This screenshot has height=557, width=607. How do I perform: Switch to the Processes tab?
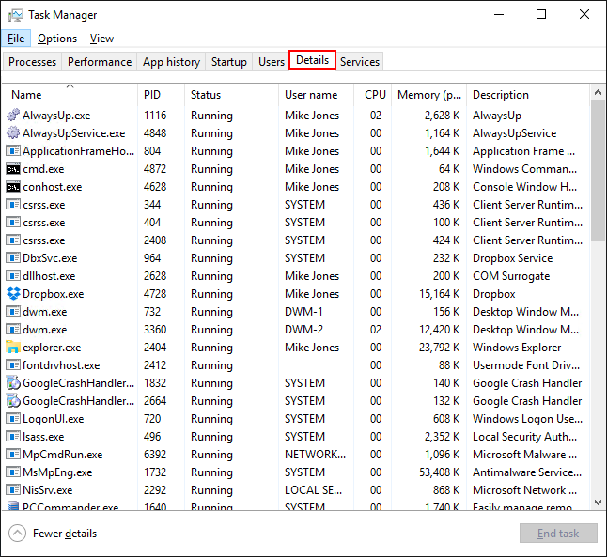coord(32,62)
